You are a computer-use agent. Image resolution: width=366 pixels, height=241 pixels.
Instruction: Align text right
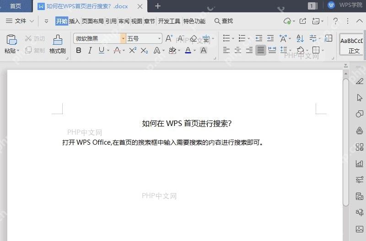(x=249, y=50)
